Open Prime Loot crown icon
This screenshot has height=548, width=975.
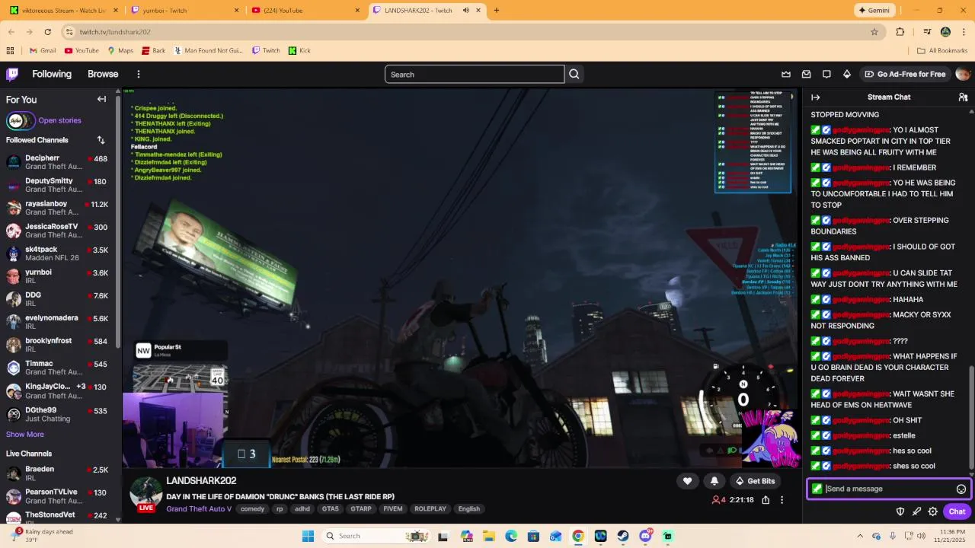point(786,74)
